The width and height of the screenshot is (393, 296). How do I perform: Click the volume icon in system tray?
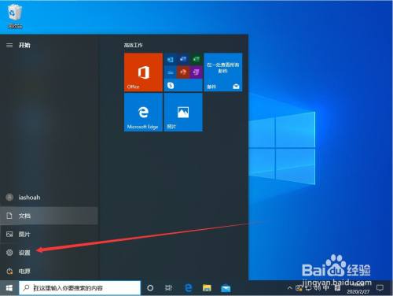tap(317, 288)
